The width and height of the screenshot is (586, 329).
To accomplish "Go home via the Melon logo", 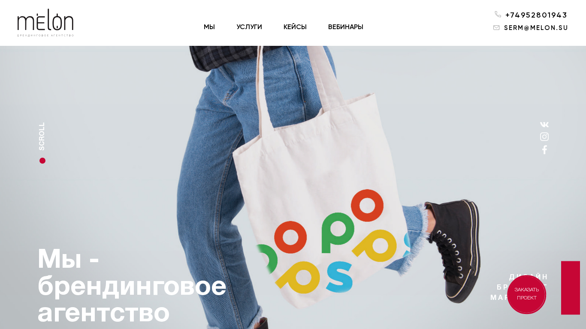I will [x=45, y=23].
